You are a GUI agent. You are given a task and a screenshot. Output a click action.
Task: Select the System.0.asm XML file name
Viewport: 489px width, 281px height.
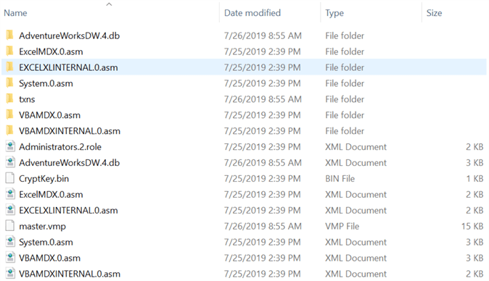tap(46, 242)
